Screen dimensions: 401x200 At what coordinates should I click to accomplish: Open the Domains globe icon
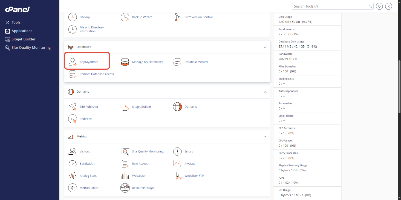[x=177, y=107]
